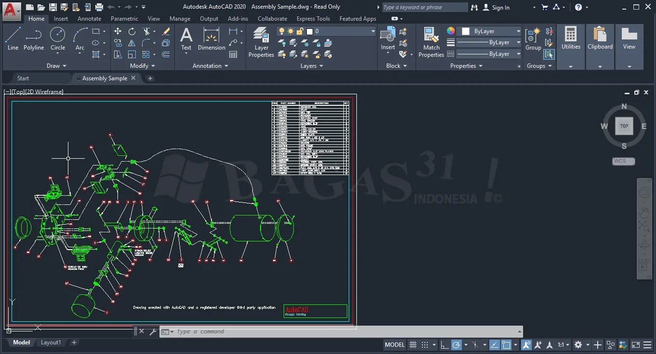Click the Erase tool icon
This screenshot has height=354, width=656.
166,31
